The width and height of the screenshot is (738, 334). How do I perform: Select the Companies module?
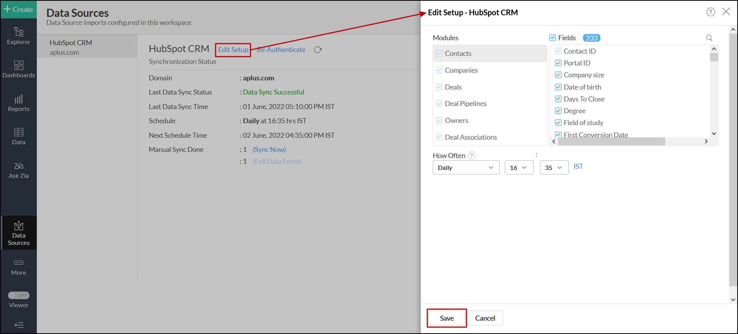pos(461,70)
